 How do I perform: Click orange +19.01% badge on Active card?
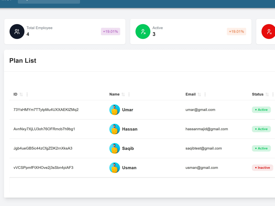[x=237, y=32]
